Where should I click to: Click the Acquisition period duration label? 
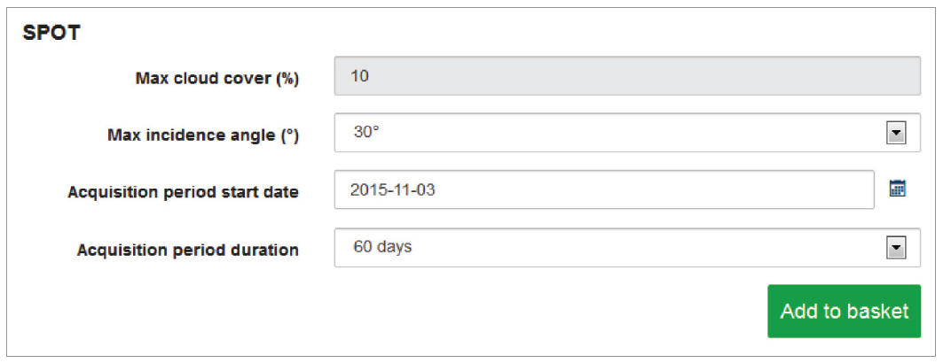(188, 251)
